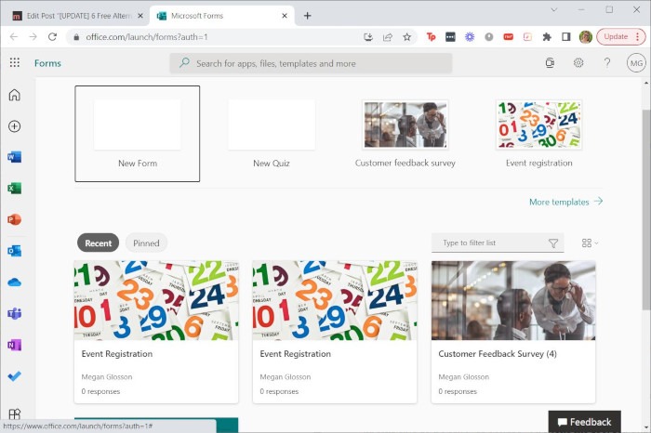651x433 pixels.
Task: Open a new browser tab
Action: 307,16
